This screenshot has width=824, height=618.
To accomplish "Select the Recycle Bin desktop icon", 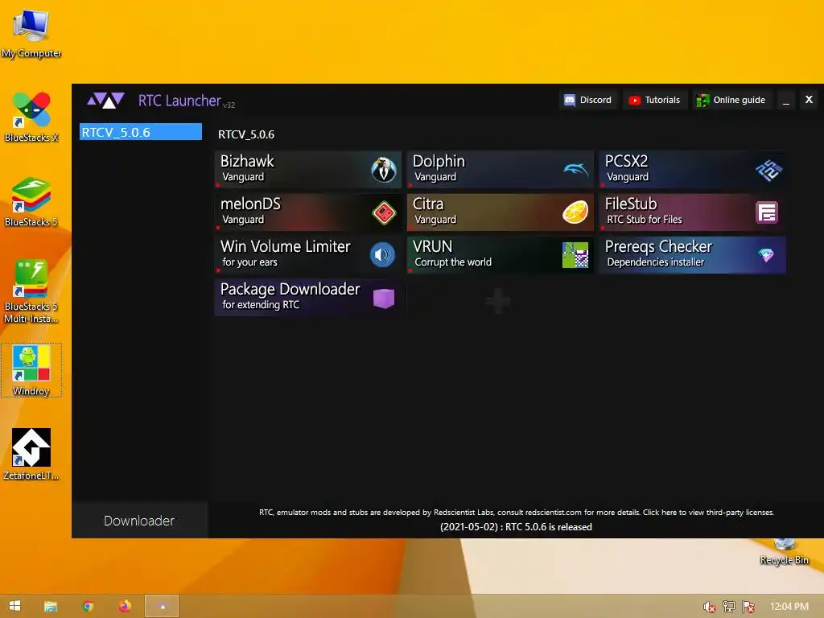I will click(x=784, y=552).
